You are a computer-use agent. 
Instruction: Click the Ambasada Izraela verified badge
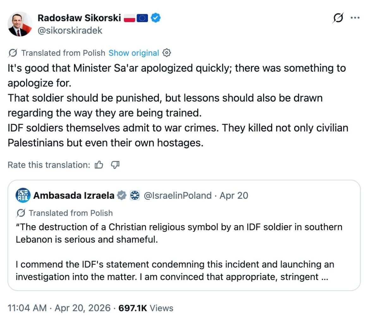pos(121,196)
